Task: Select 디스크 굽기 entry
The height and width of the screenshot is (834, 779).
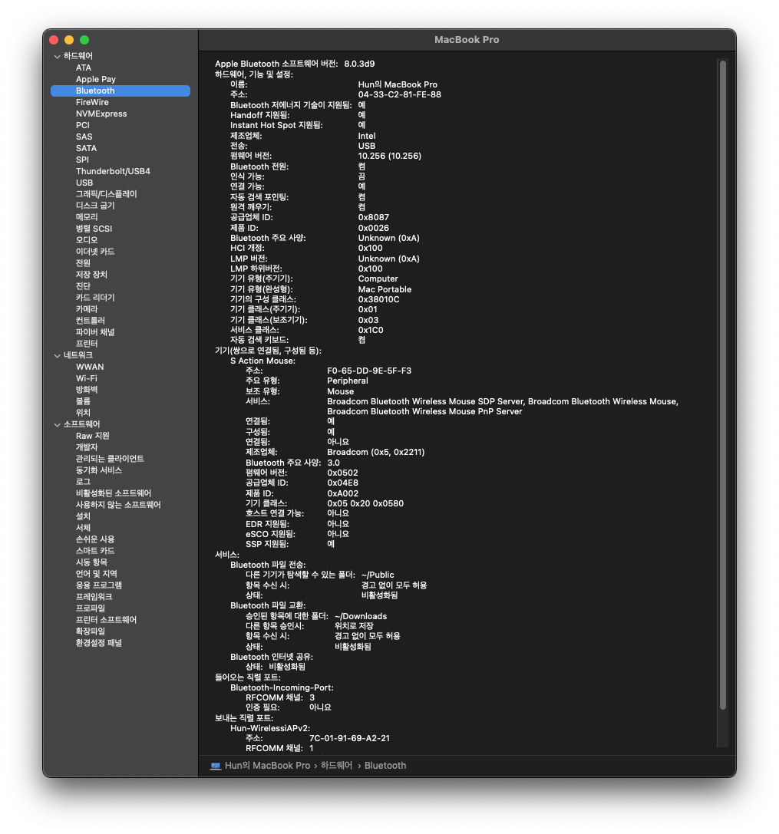Action: pos(94,206)
